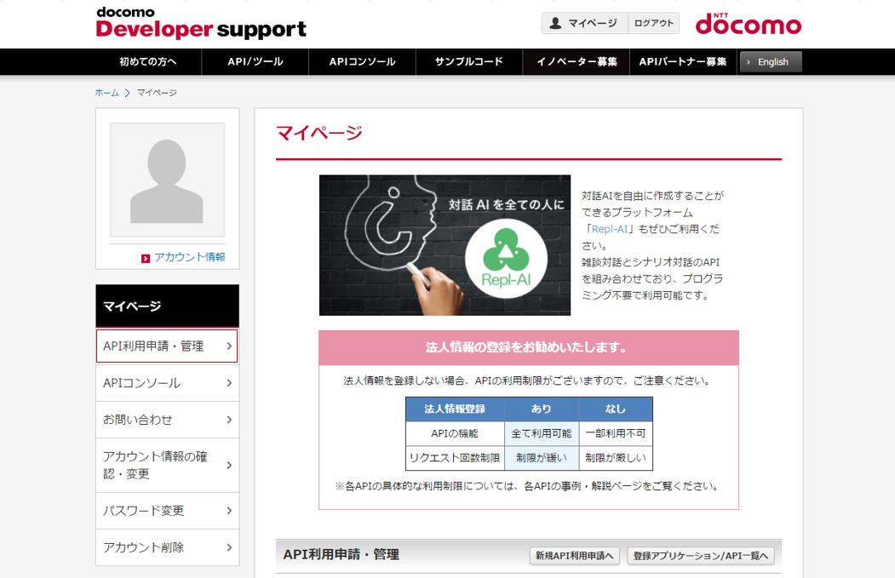The height and width of the screenshot is (578, 895).
Task: Click chevron on API利用申請・管理 row
Action: [x=229, y=346]
